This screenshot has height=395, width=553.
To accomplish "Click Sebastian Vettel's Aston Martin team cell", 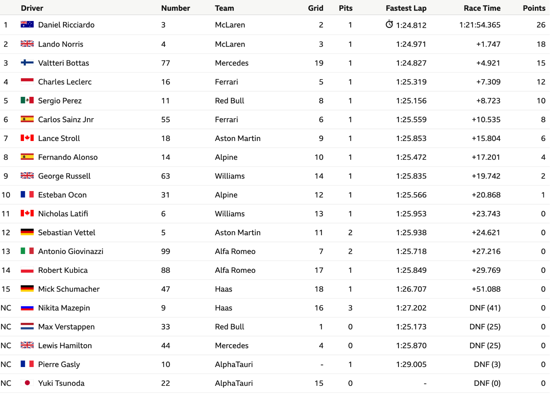I will 238,232.
